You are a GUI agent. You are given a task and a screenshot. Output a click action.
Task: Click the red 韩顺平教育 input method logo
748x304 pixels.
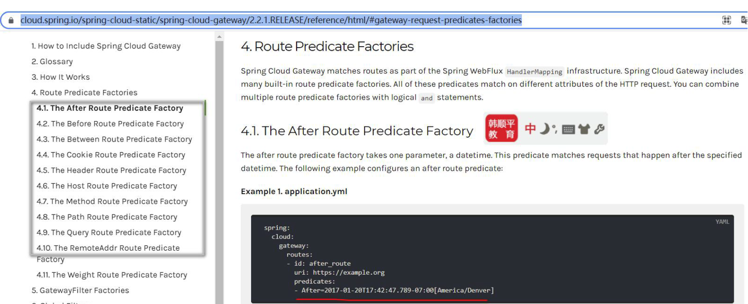point(501,128)
